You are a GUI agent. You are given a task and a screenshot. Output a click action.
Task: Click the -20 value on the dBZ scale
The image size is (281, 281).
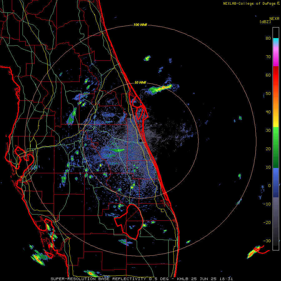(x=267, y=223)
